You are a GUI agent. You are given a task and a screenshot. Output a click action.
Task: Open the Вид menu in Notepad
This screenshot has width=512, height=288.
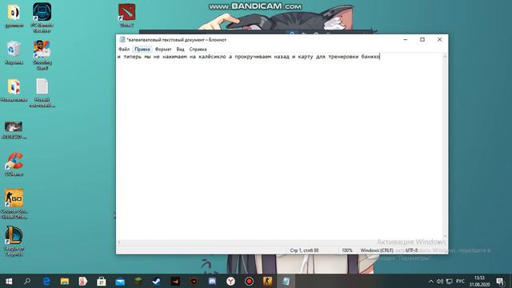click(180, 49)
